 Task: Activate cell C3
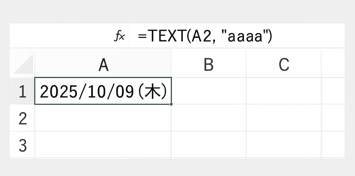pyautogui.click(x=284, y=145)
